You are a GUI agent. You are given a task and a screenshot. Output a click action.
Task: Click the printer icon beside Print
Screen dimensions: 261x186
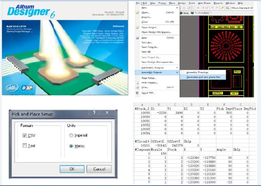[x=137, y=87]
